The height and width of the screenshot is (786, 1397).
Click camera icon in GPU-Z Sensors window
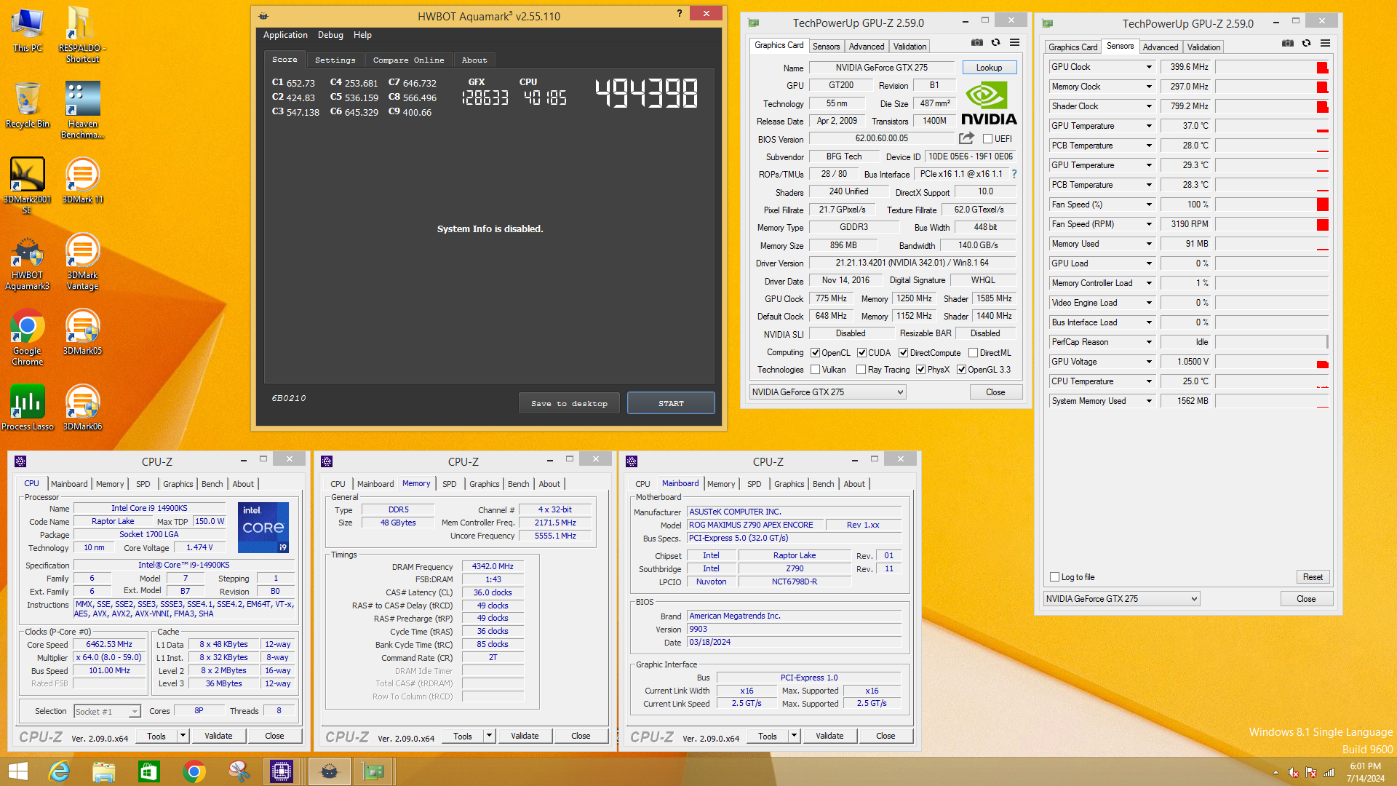click(x=1287, y=44)
